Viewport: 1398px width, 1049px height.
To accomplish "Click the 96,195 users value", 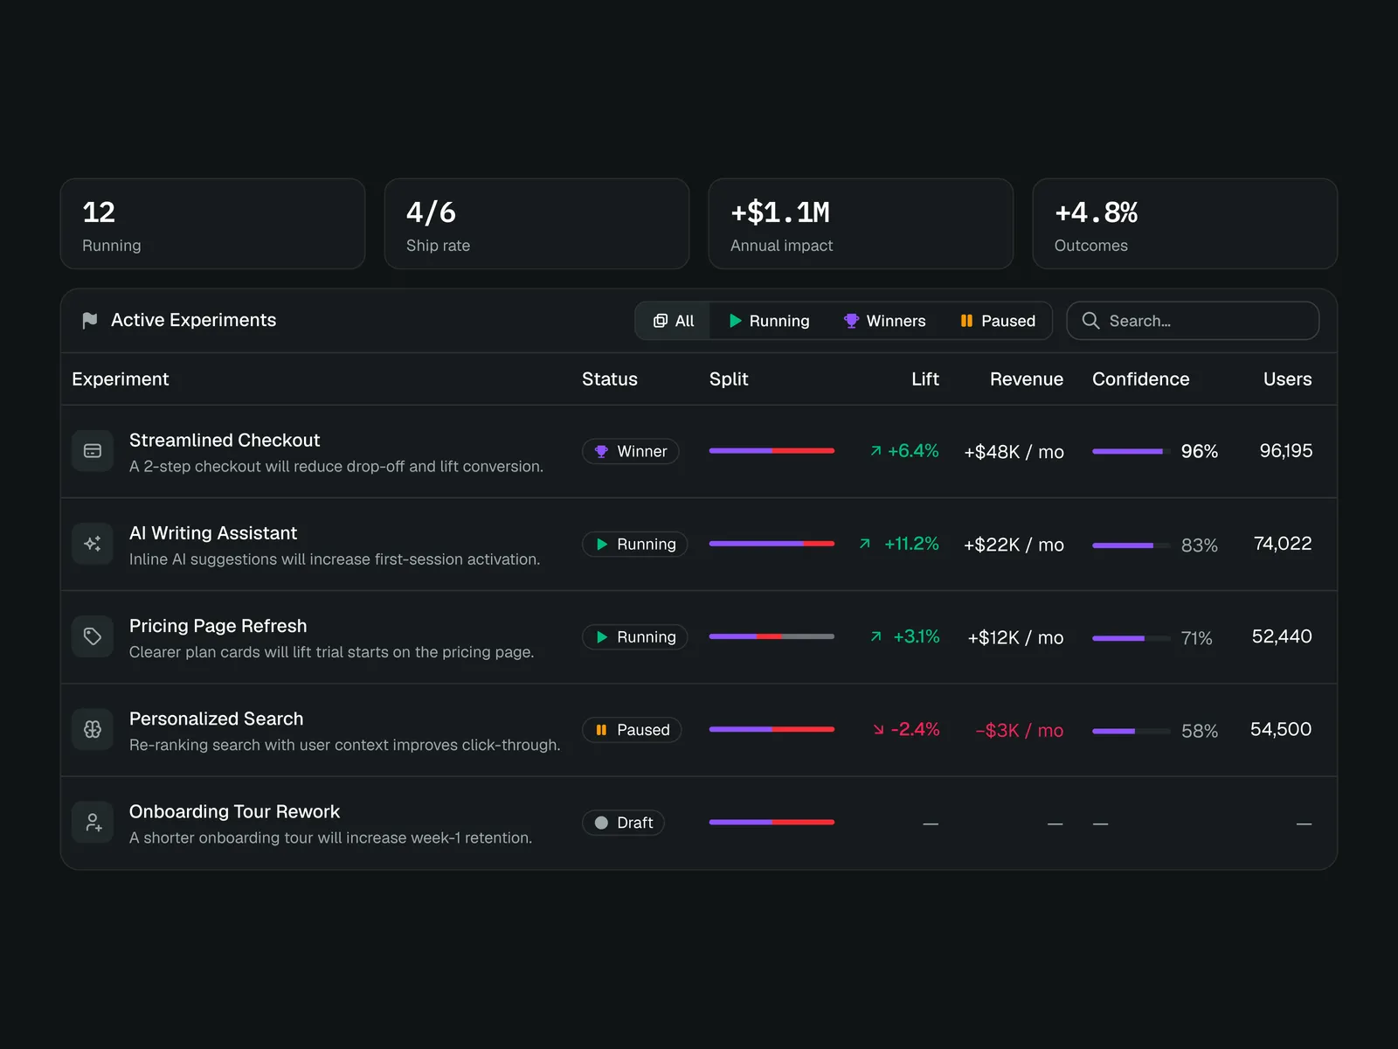I will [1286, 451].
